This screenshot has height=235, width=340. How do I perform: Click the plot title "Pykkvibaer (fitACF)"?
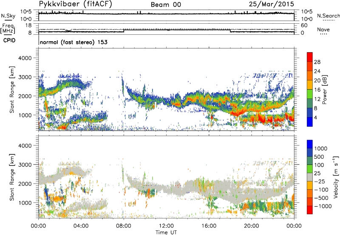coord(75,4)
